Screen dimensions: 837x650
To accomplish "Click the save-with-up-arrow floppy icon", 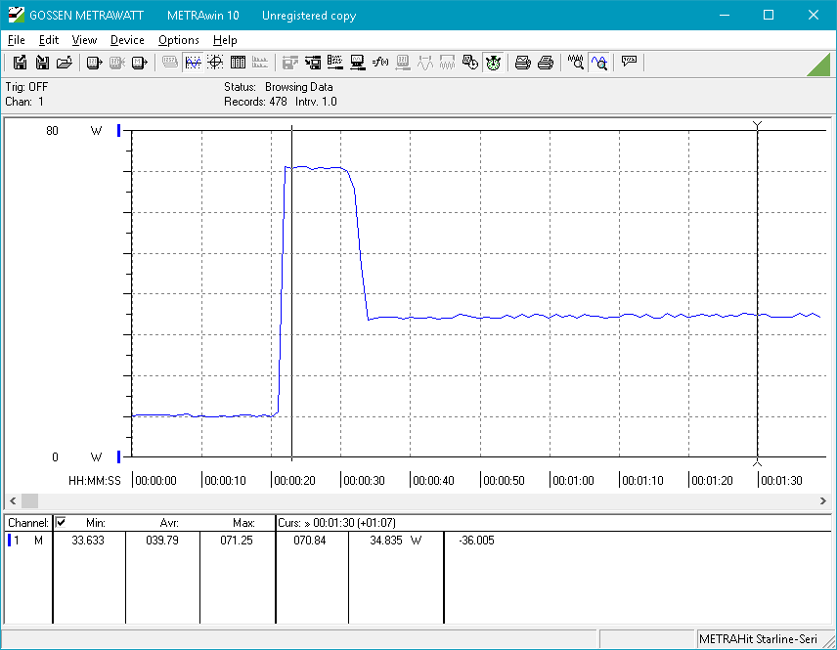I will pos(20,63).
